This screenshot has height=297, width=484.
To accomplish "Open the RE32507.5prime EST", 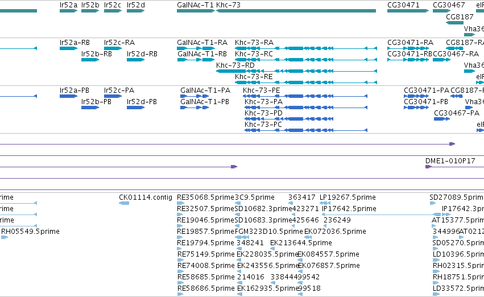I will pyautogui.click(x=180, y=214).
